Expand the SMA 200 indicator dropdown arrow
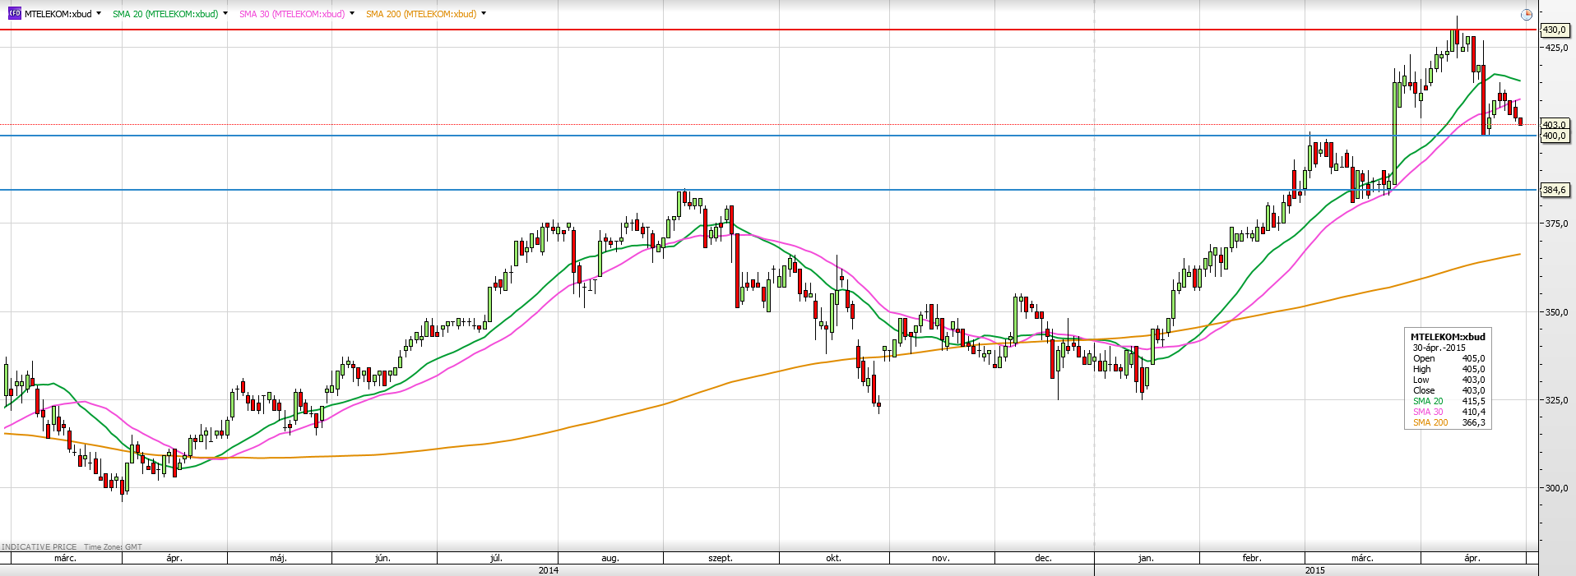Viewport: 1576px width, 576px height. click(x=484, y=13)
